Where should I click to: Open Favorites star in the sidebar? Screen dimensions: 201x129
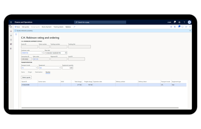point(11,35)
